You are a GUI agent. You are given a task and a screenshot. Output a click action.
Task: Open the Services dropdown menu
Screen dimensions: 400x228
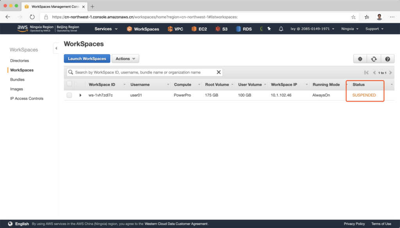[106, 29]
